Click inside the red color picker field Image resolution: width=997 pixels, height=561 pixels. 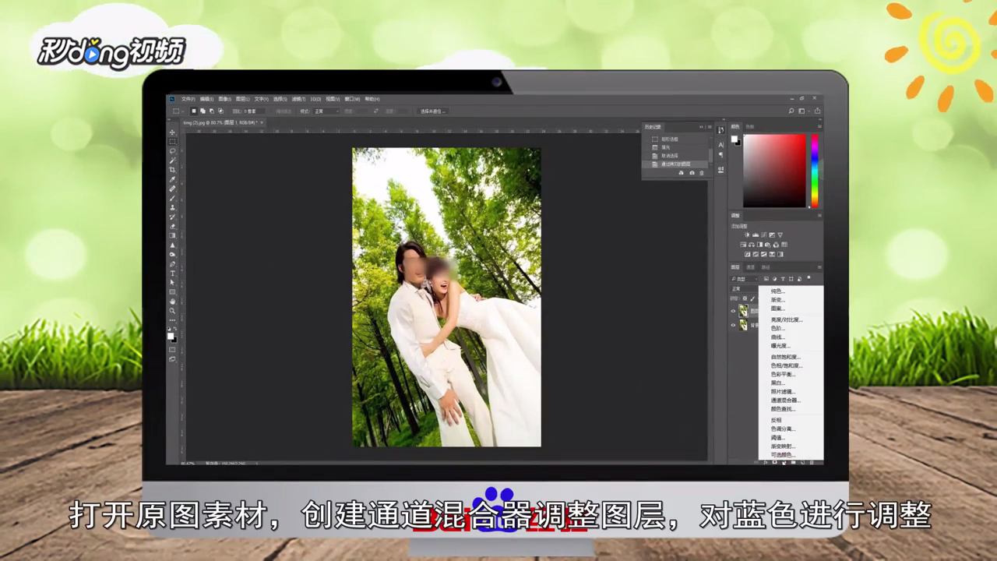[x=774, y=171]
